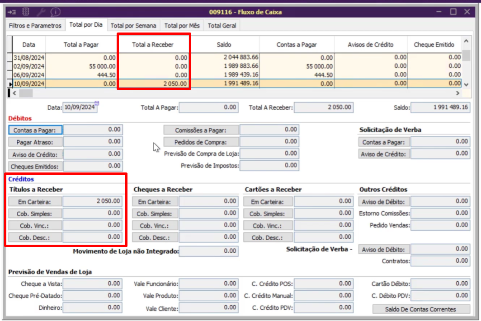The width and height of the screenshot is (481, 321).
Task: Open the Total por Semana tab
Action: tap(133, 26)
